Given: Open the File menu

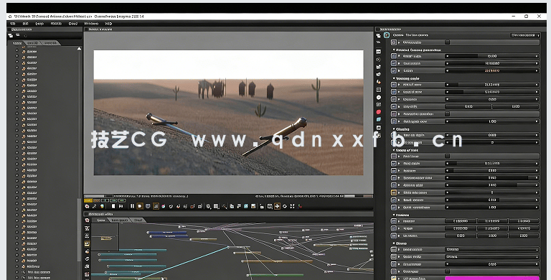Looking at the screenshot, I should (13, 24).
